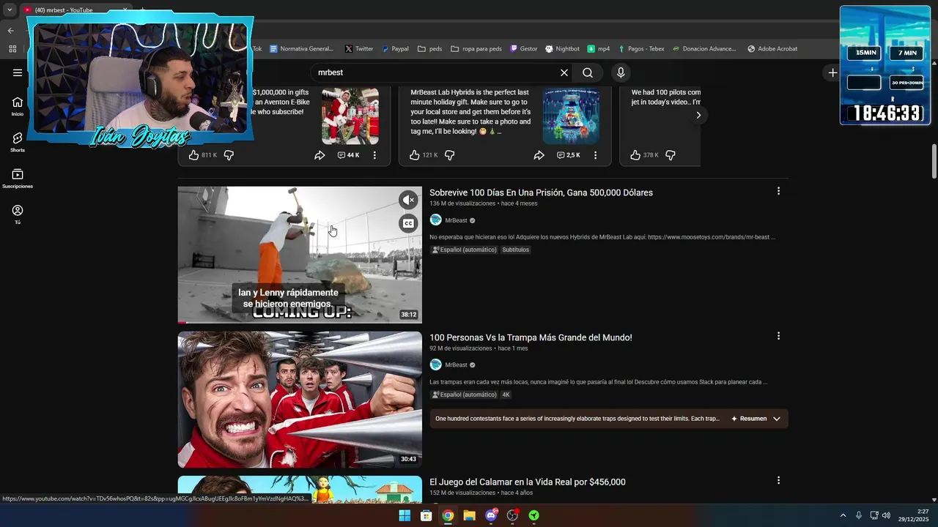This screenshot has height=527, width=938.
Task: Share the Aventon E-Bike post
Action: point(320,155)
